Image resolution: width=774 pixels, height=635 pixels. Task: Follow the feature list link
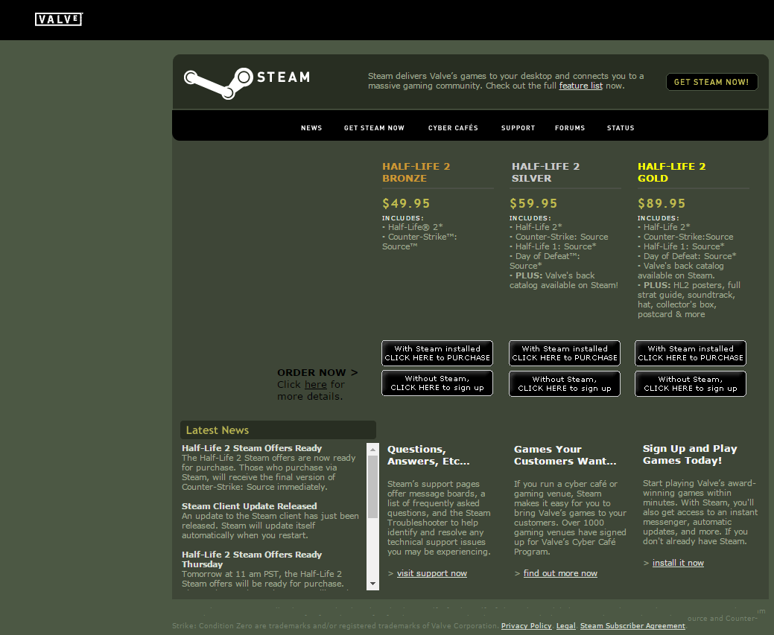pyautogui.click(x=580, y=86)
